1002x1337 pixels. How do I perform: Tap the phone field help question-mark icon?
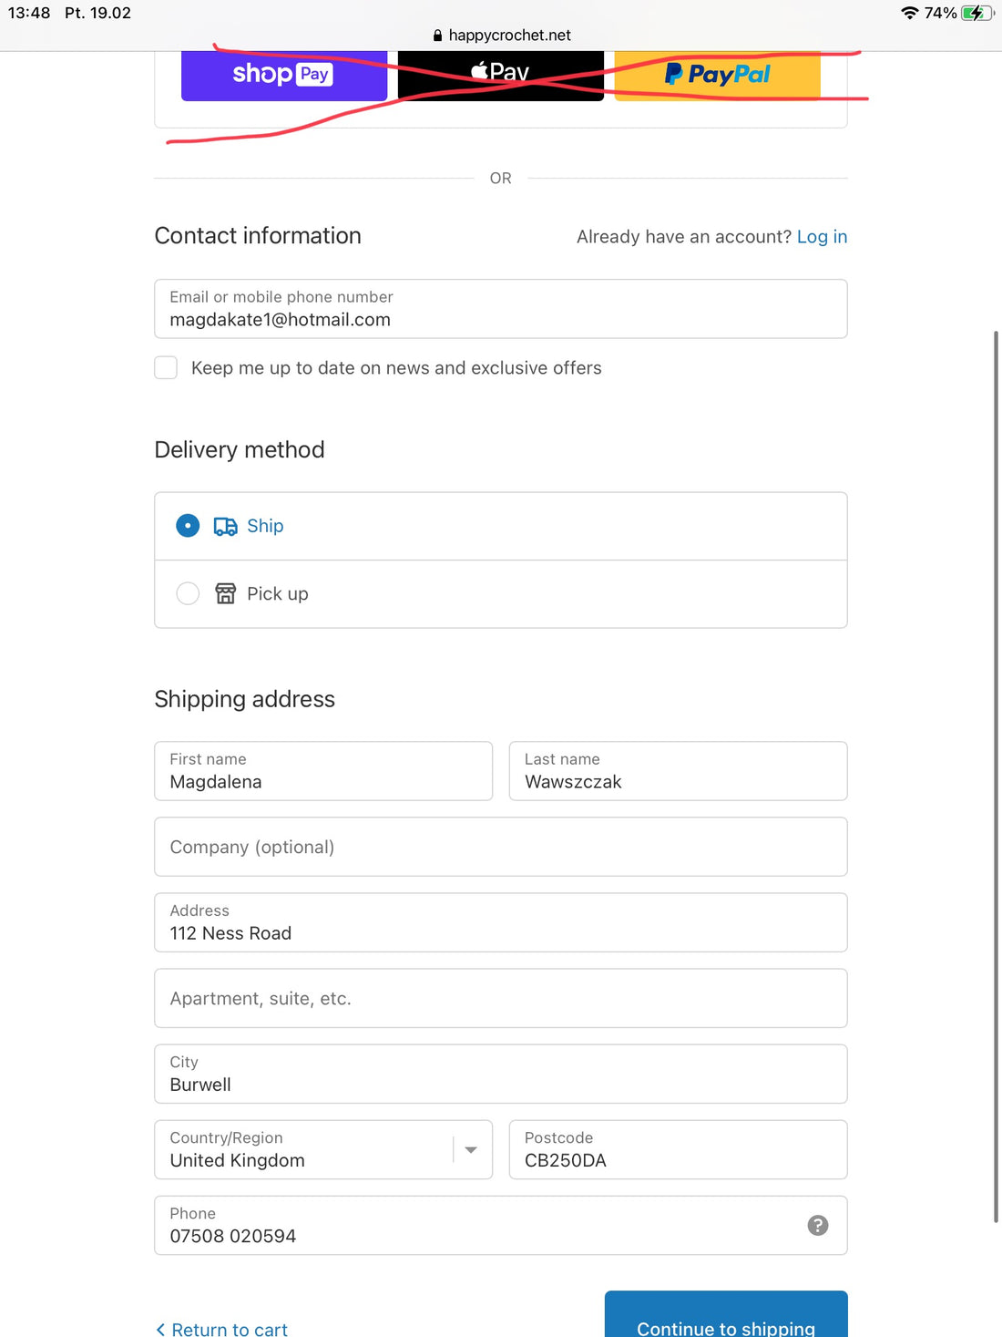pos(817,1225)
